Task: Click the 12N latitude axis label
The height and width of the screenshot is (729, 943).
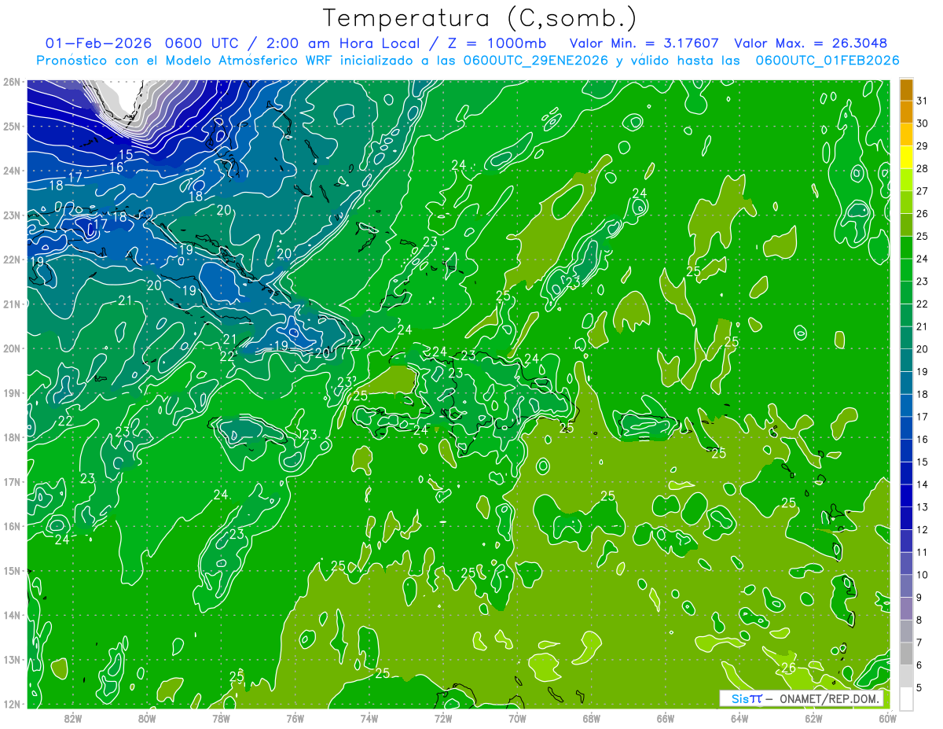Action: point(11,704)
